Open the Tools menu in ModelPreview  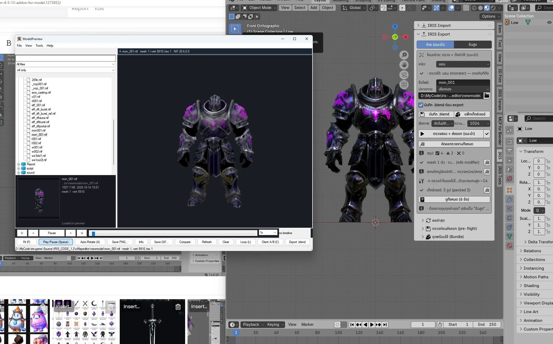tap(39, 46)
